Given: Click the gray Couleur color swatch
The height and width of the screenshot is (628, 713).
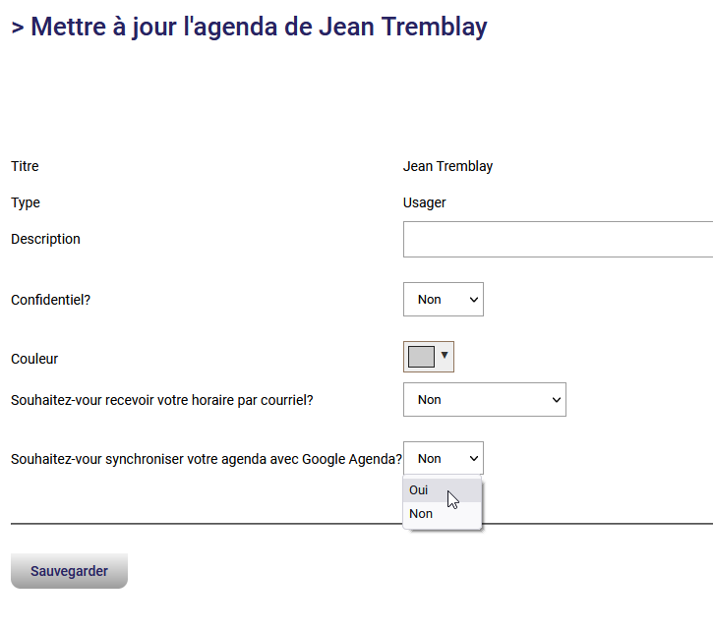Looking at the screenshot, I should pos(421,357).
